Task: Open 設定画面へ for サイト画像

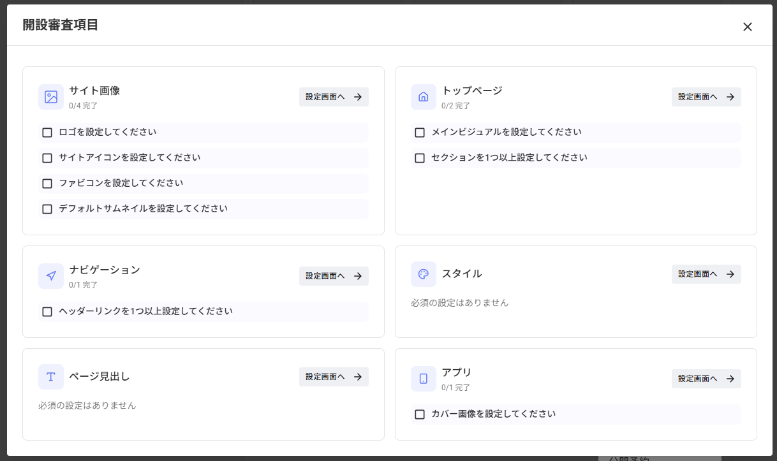Action: point(334,97)
